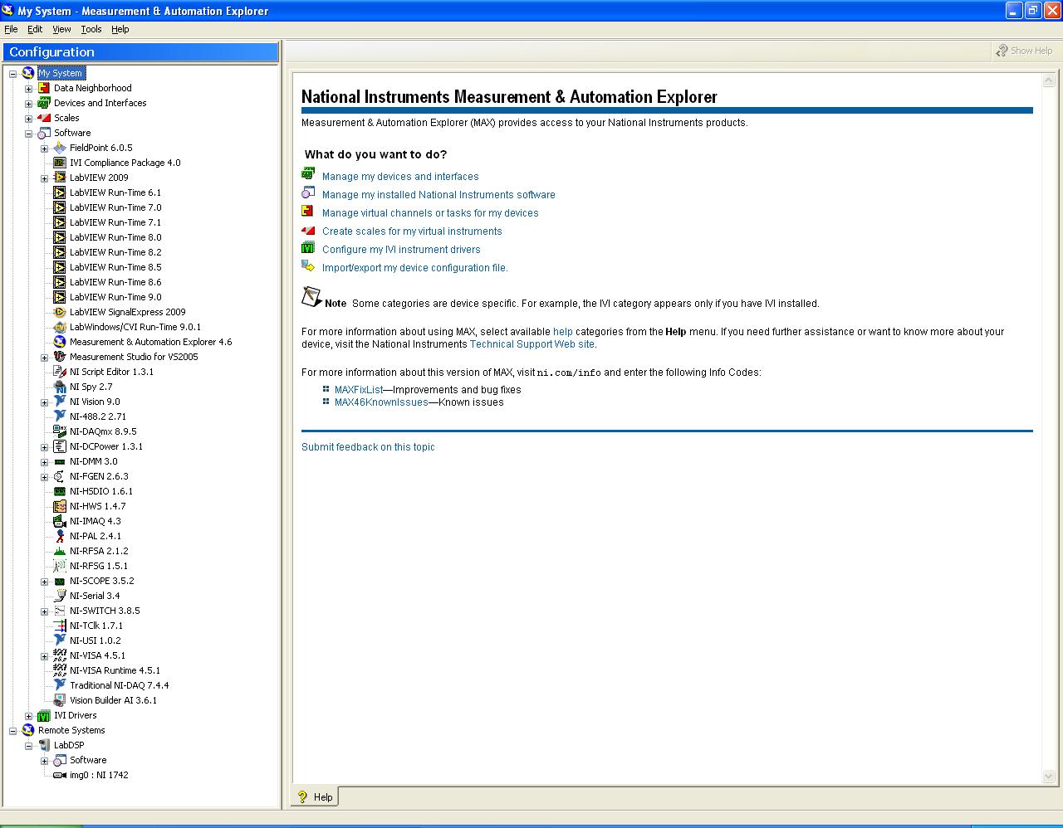Click the Scales icon in tree
The width and height of the screenshot is (1063, 828).
44,118
